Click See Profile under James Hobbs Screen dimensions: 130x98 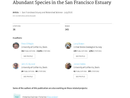(80, 76)
